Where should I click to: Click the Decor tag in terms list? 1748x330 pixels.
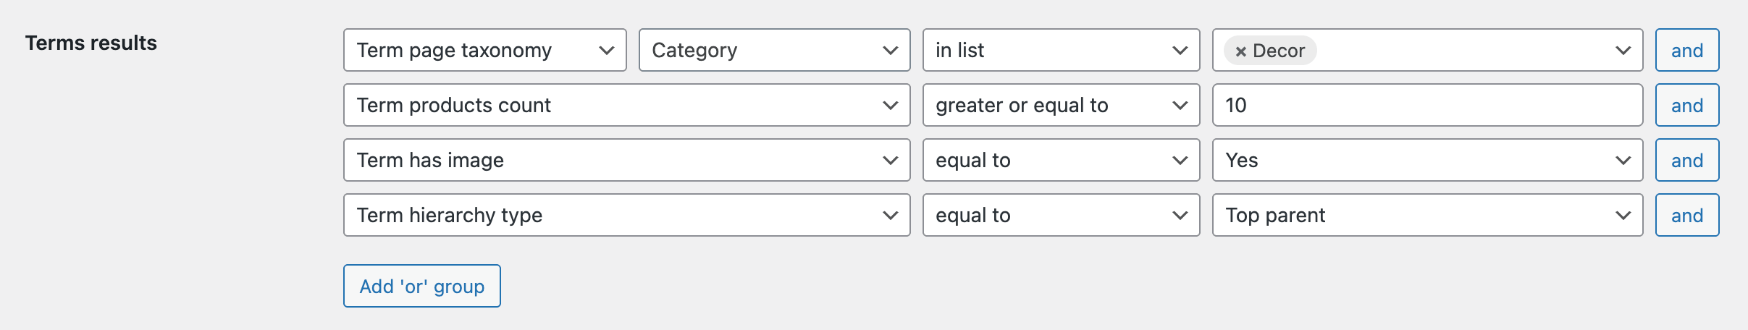pyautogui.click(x=1279, y=51)
